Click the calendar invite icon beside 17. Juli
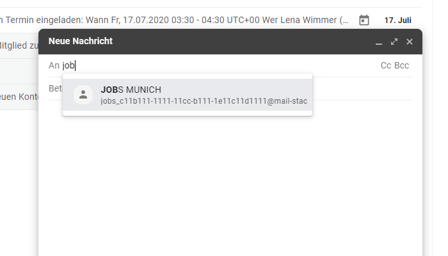This screenshot has width=448, height=256. (364, 20)
